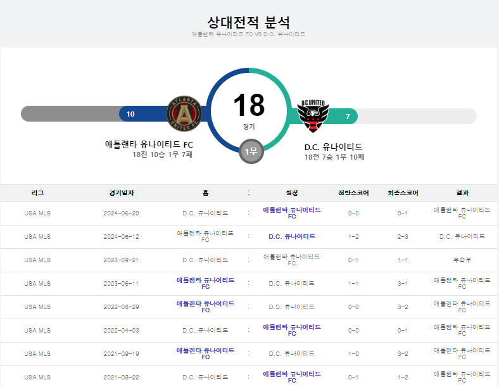Click the 상대전적 분석 page title
The width and height of the screenshot is (499, 387).
tap(248, 22)
